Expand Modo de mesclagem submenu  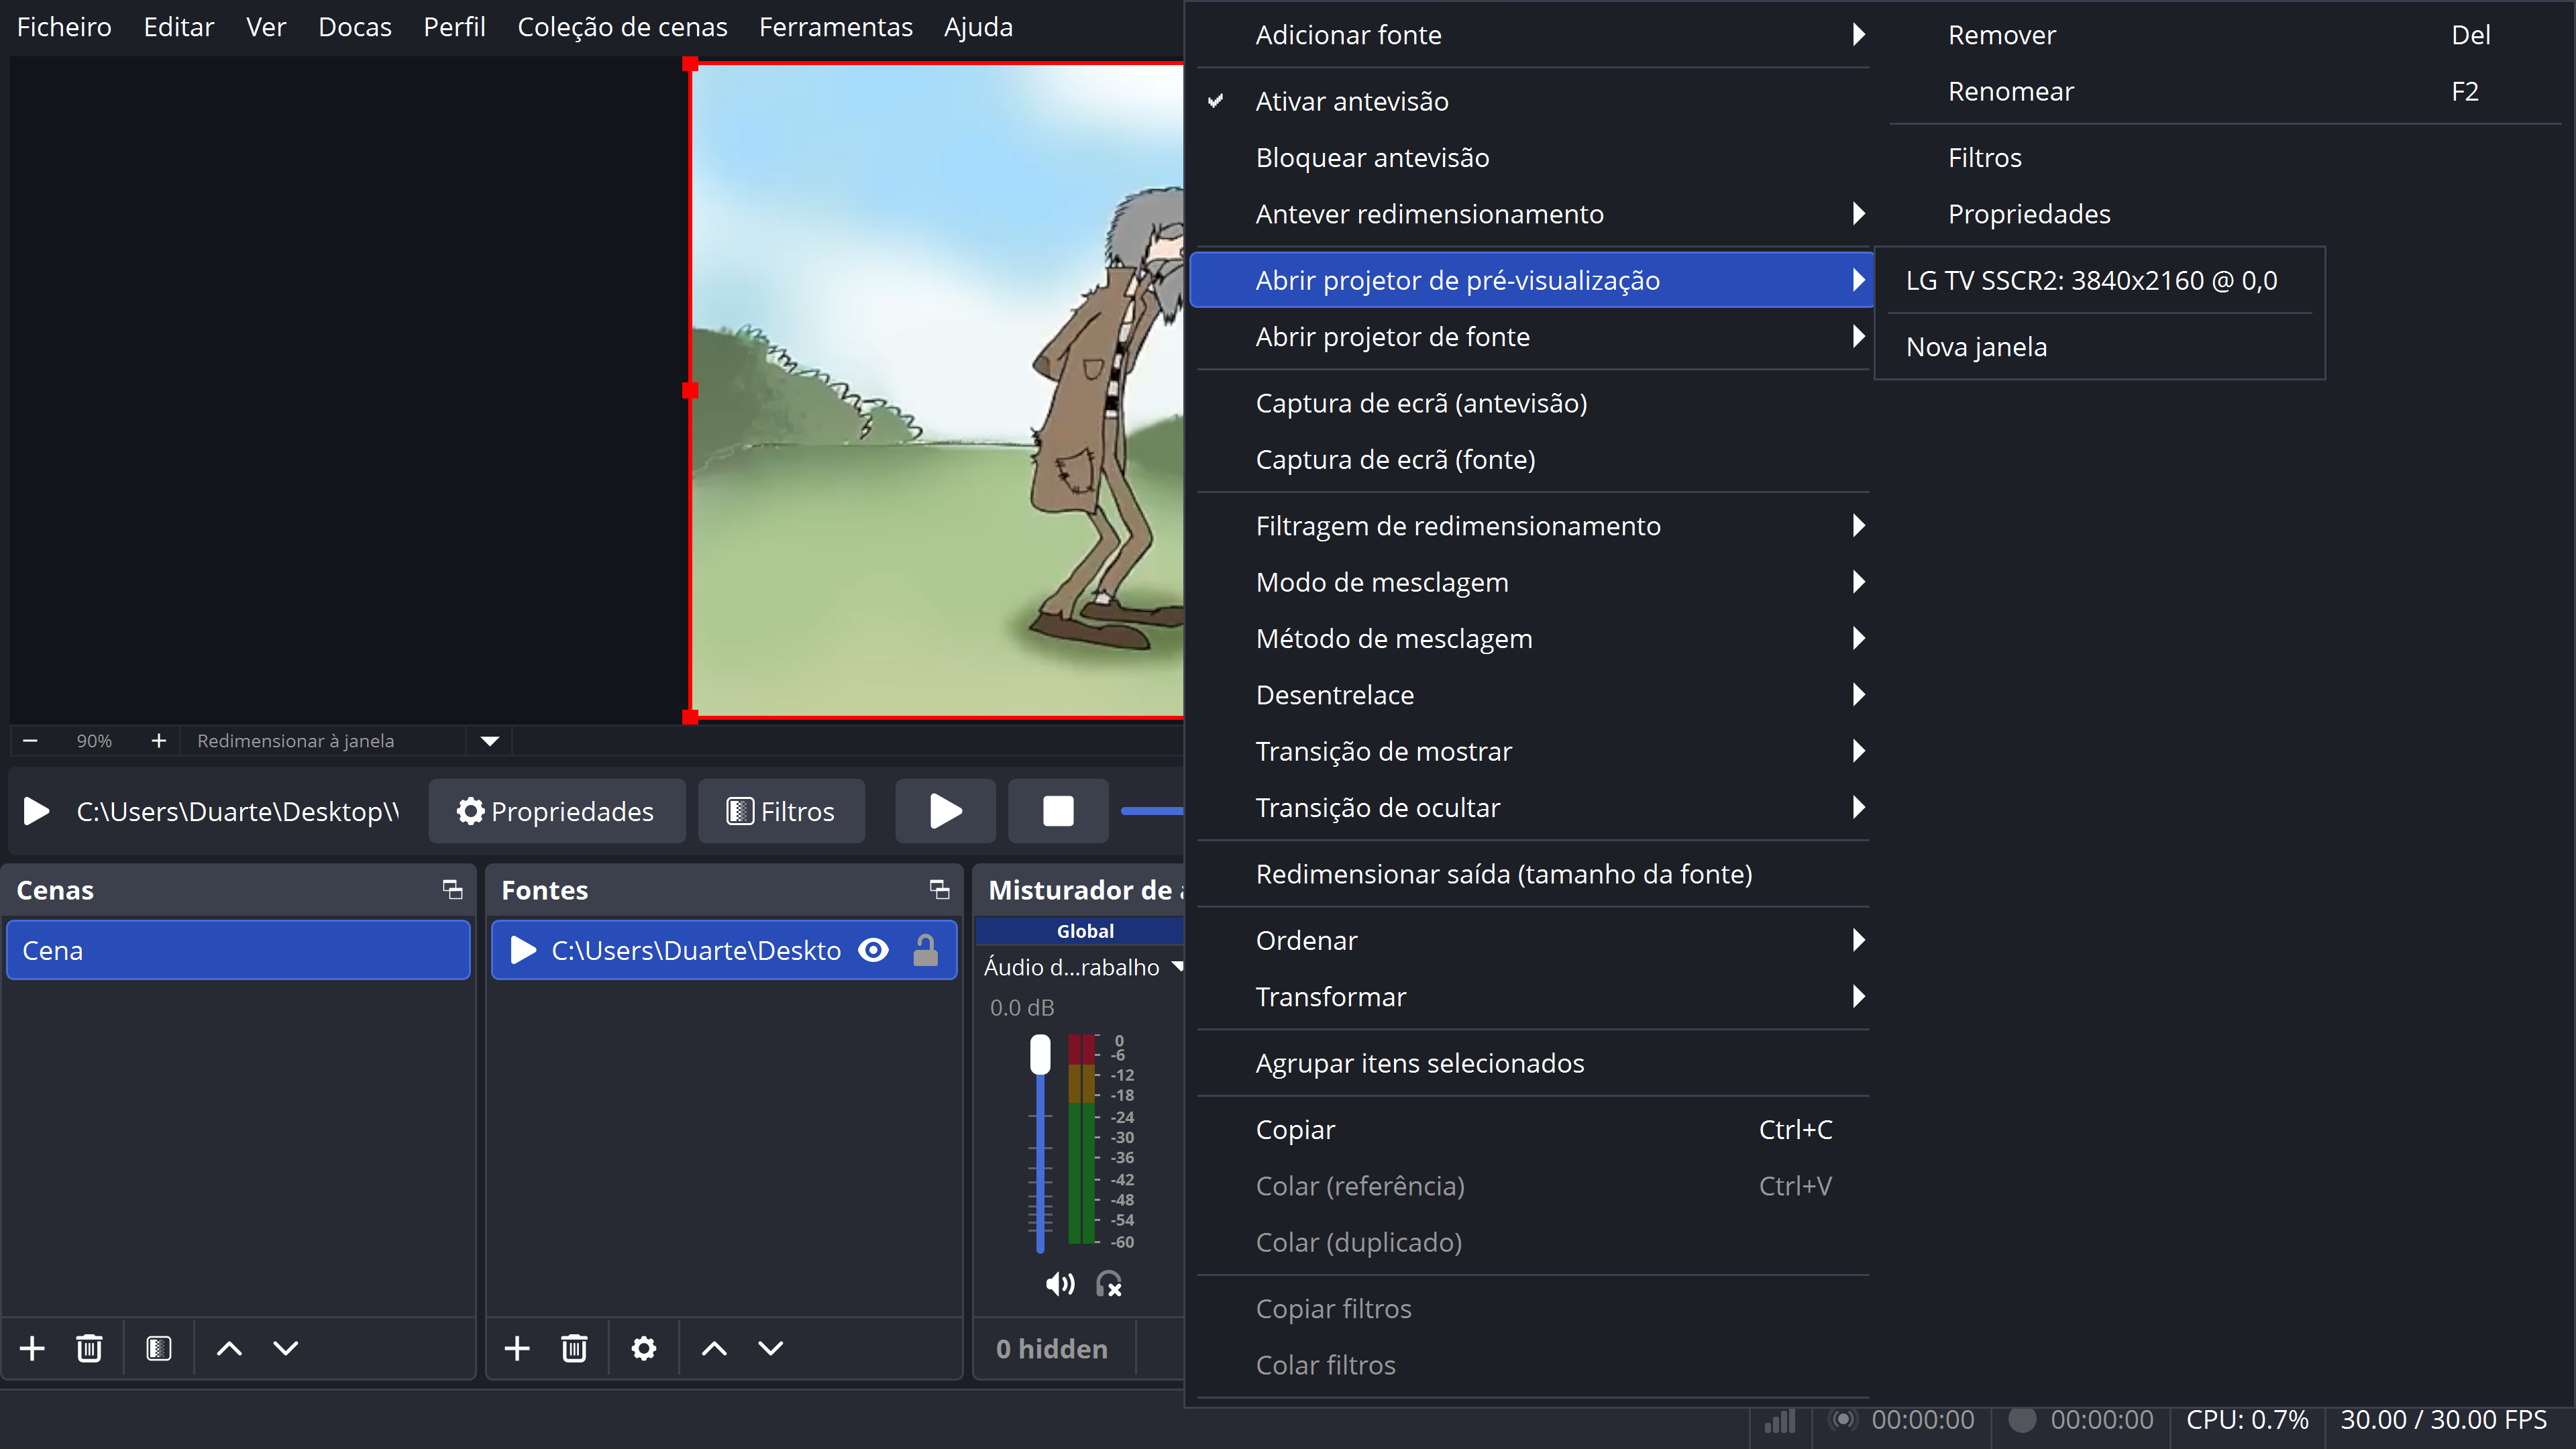click(x=1532, y=582)
